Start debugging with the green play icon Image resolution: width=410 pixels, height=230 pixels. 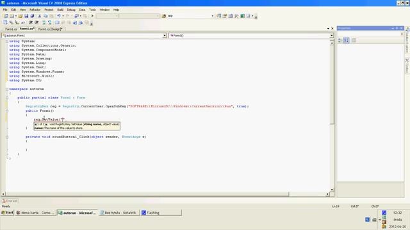click(x=92, y=16)
